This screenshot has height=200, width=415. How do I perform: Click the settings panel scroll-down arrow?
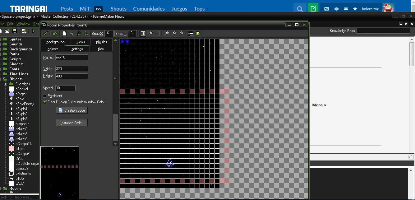point(115,144)
